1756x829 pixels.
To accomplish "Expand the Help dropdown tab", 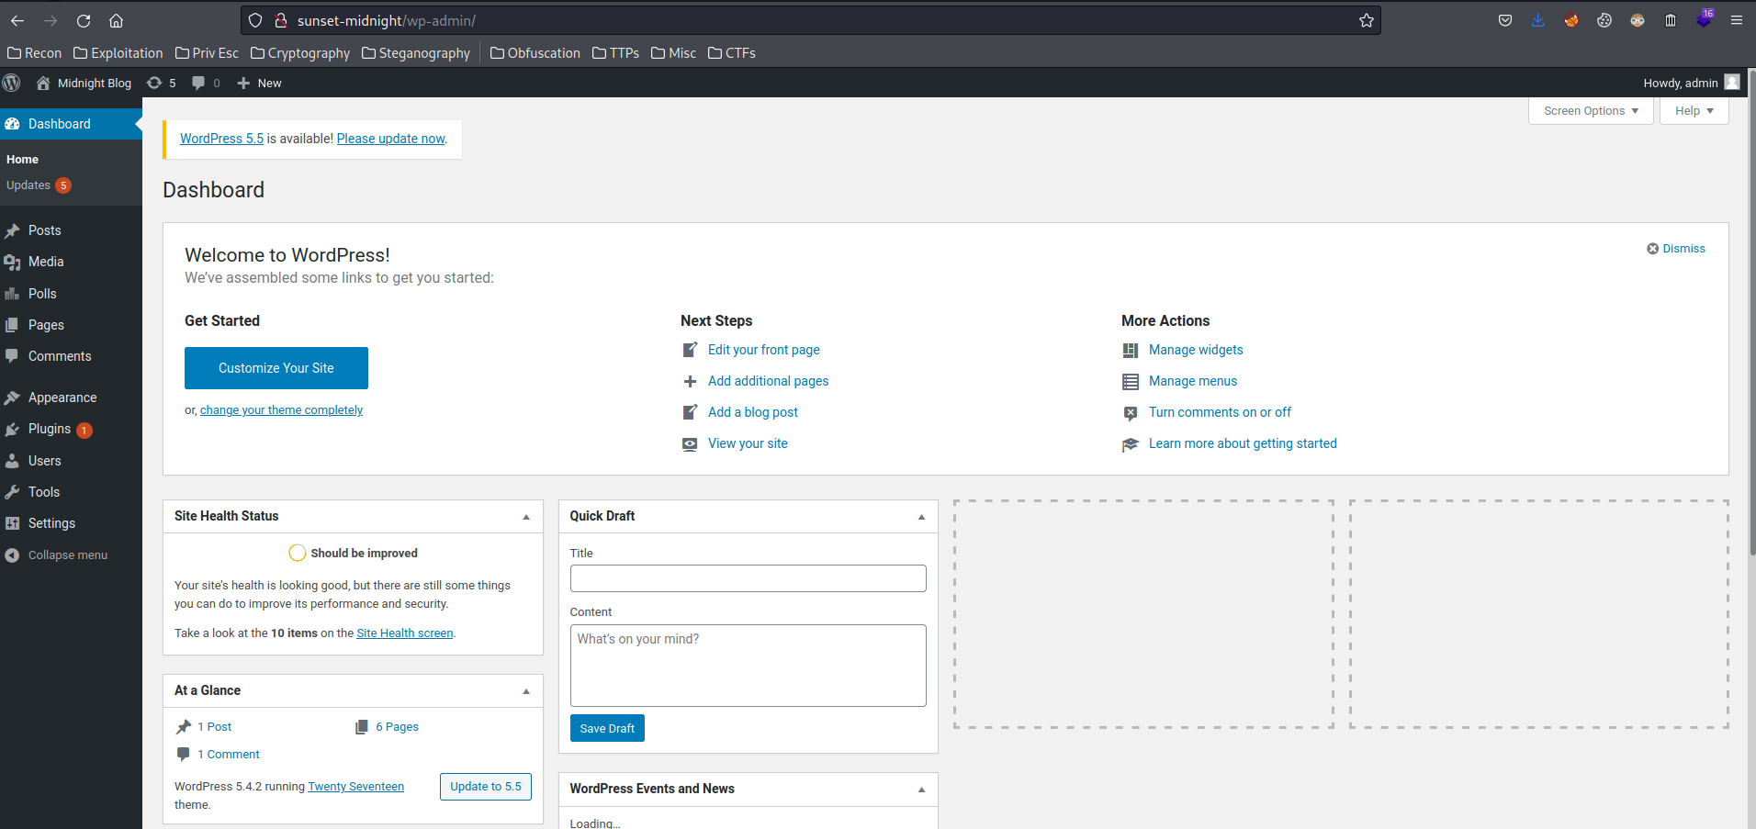I will point(1694,110).
